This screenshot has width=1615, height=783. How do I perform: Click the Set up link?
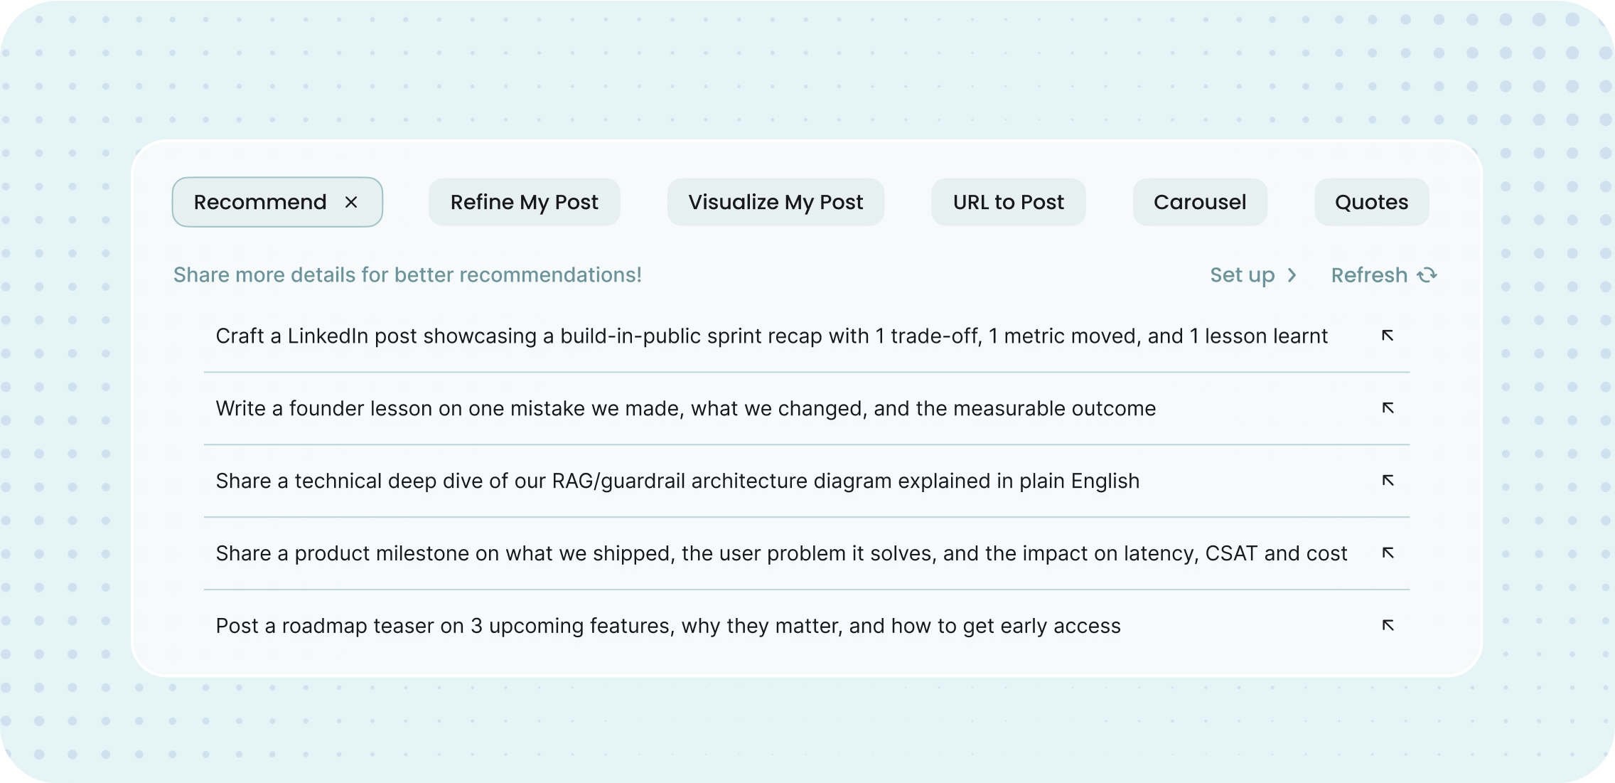pos(1242,275)
